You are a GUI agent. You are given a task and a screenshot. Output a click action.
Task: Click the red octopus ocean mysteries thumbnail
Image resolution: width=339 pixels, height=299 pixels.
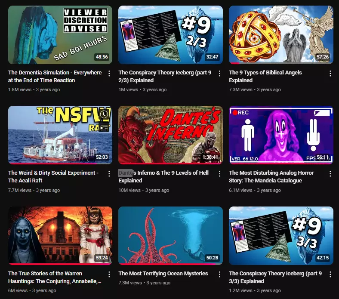click(x=171, y=236)
